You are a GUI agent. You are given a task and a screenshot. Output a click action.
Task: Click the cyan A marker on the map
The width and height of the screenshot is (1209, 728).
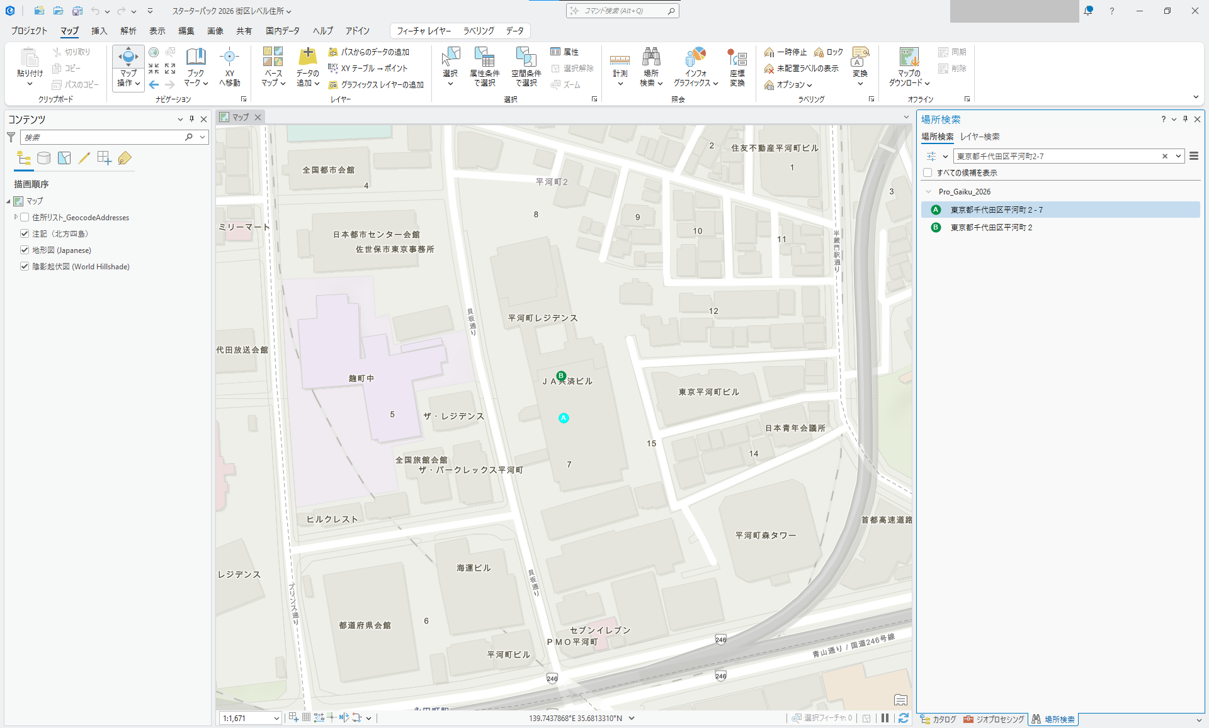click(564, 418)
